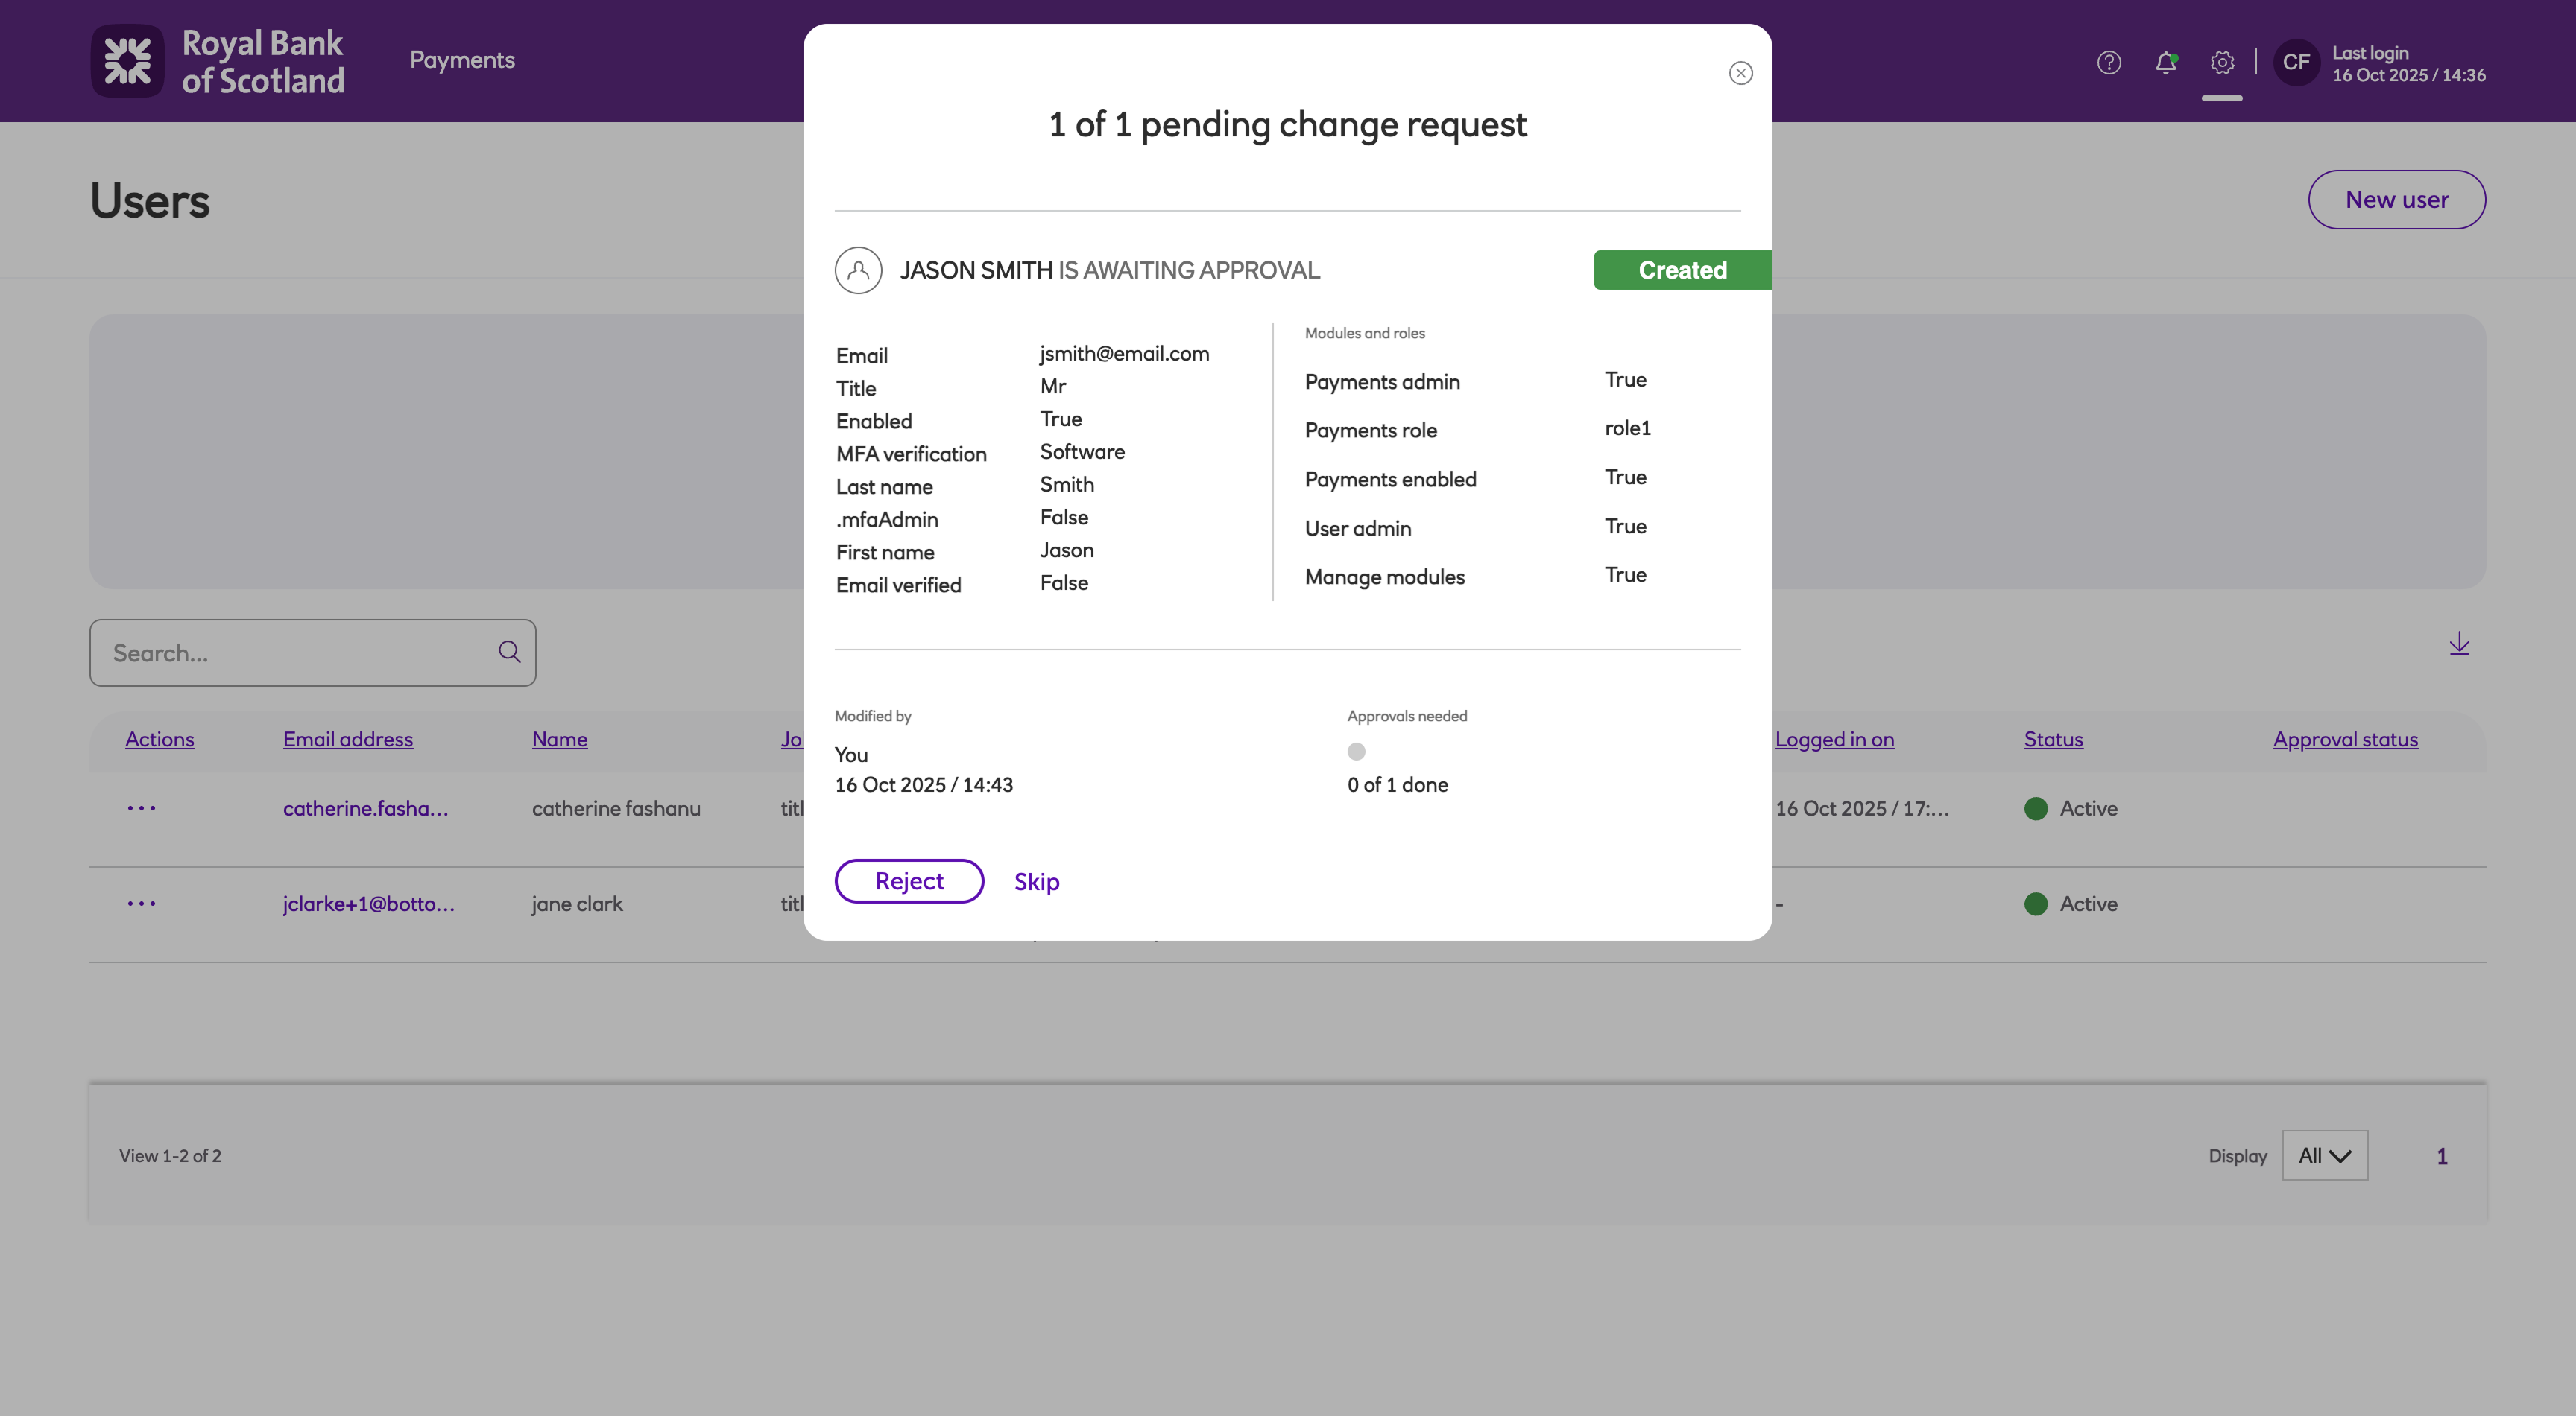Image resolution: width=2576 pixels, height=1416 pixels.
Task: Open the notifications bell icon
Action: (2165, 63)
